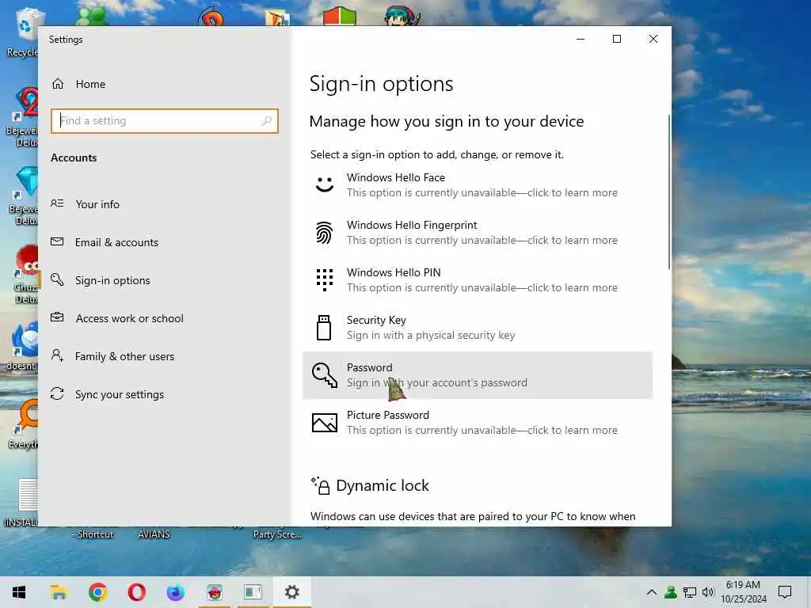Viewport: 811px width, 608px height.
Task: Click the Family & other users person icon
Action: point(57,355)
